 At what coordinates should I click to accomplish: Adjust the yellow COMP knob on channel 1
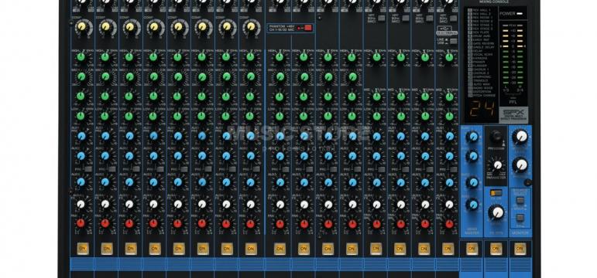click(x=81, y=26)
